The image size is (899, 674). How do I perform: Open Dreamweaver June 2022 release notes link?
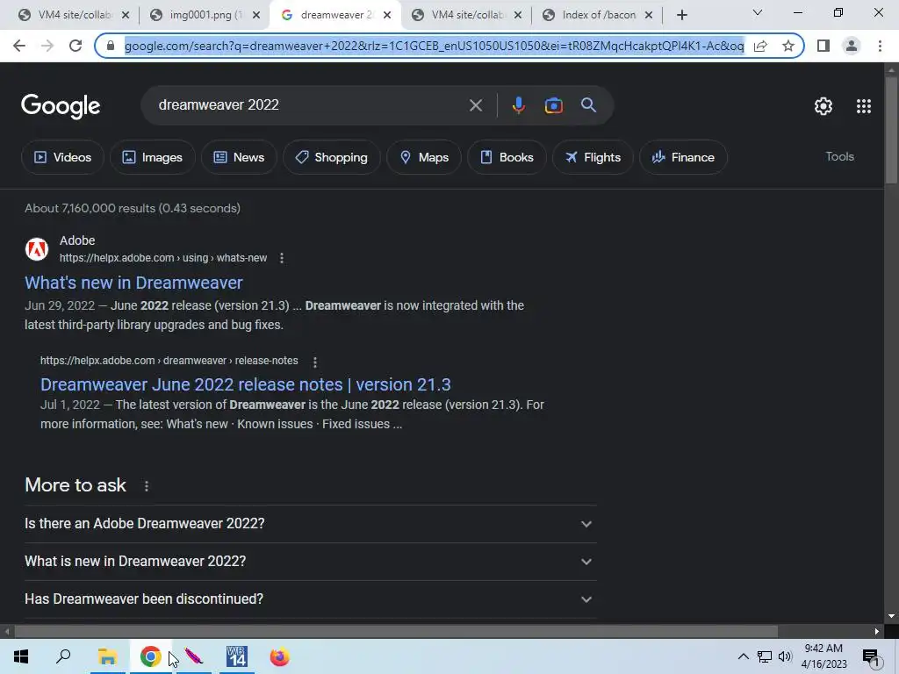point(246,384)
